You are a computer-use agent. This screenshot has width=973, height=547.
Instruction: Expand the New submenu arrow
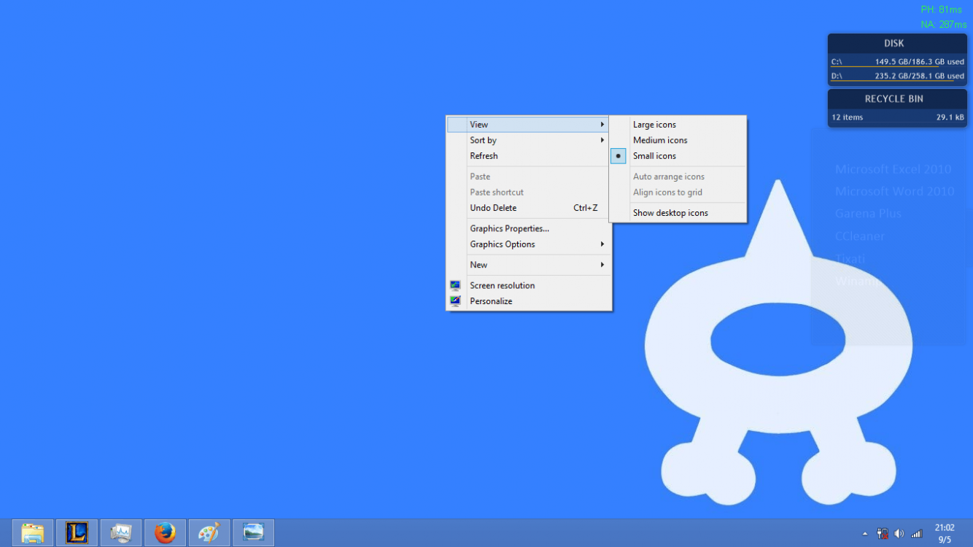pyautogui.click(x=602, y=264)
